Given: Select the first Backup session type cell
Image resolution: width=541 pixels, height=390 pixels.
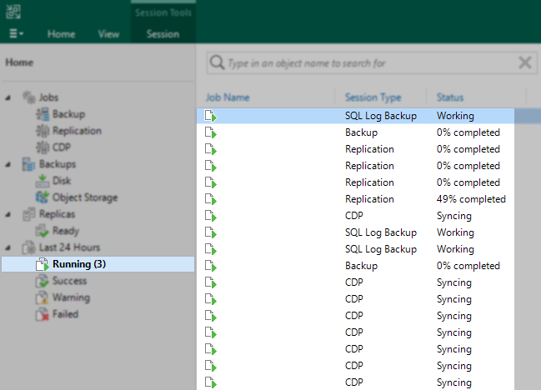Looking at the screenshot, I should pyautogui.click(x=361, y=132).
